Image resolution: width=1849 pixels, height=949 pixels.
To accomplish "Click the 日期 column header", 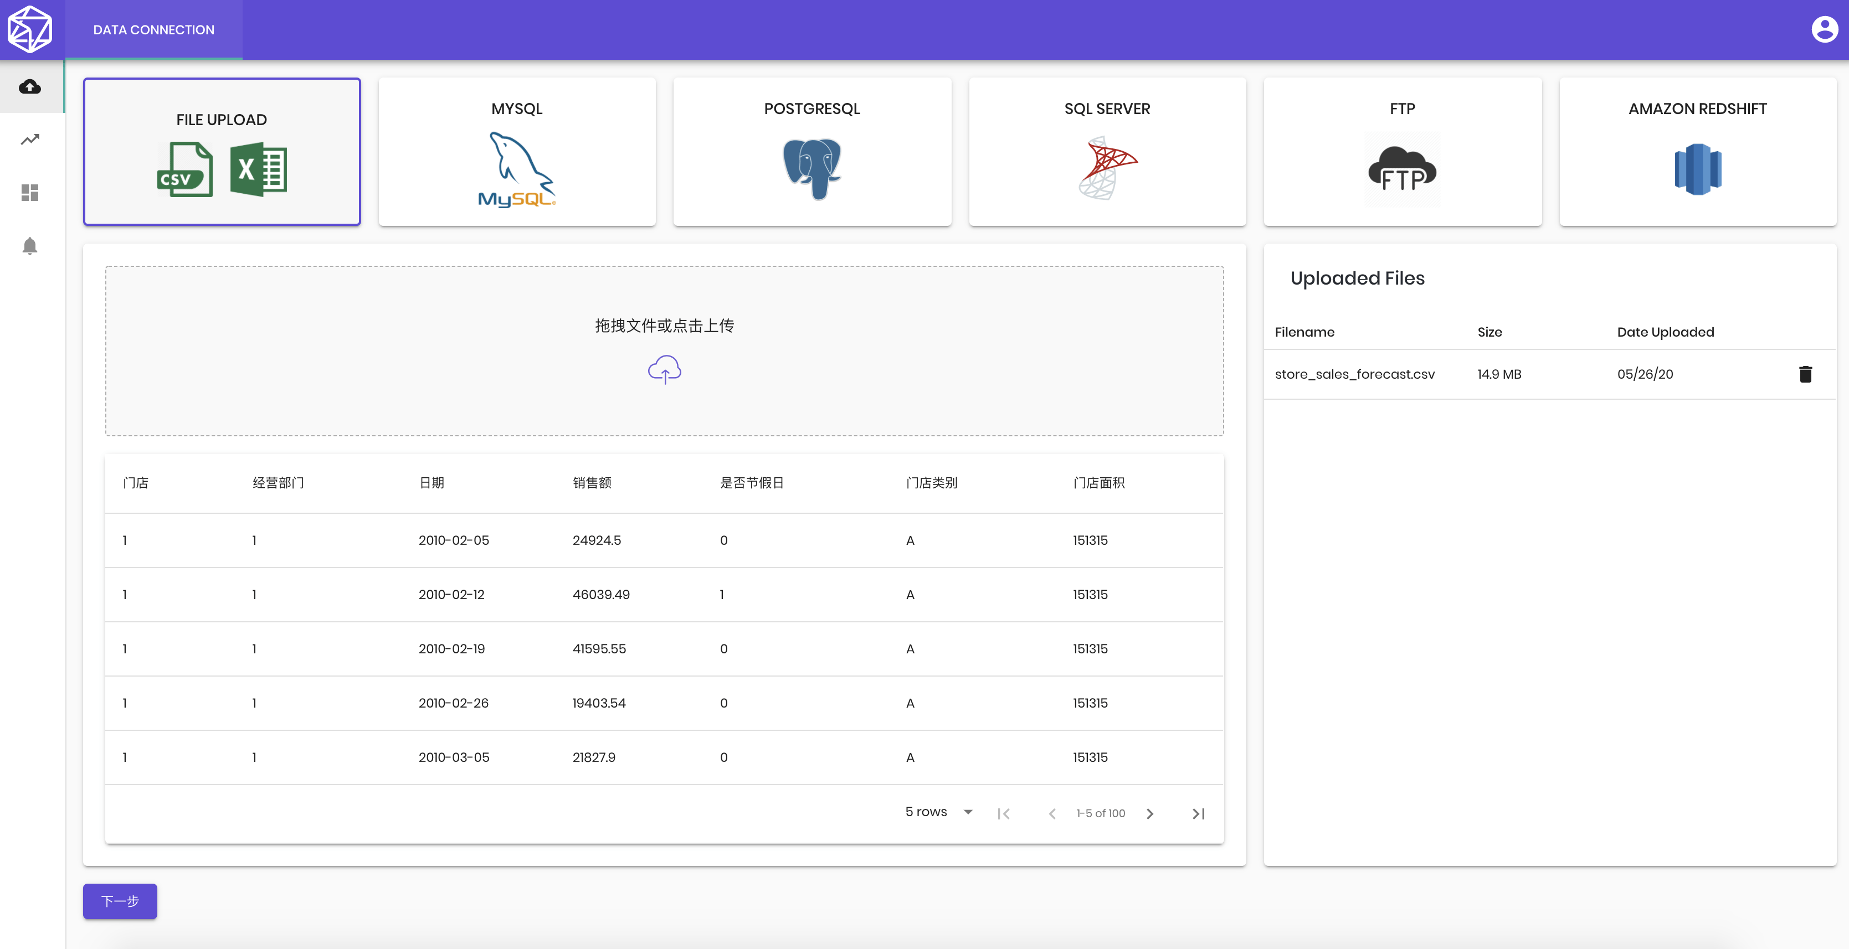I will click(x=432, y=483).
